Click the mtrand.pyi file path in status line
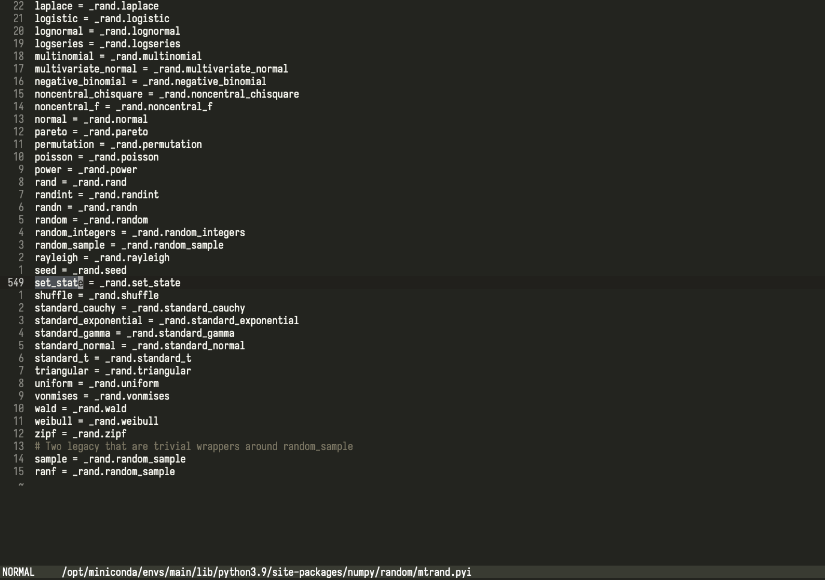The height and width of the screenshot is (580, 825). coord(267,572)
